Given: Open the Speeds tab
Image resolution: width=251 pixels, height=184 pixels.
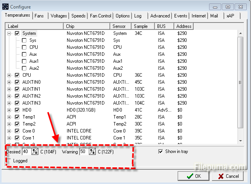Looking at the screenshot, I should pos(78,16).
